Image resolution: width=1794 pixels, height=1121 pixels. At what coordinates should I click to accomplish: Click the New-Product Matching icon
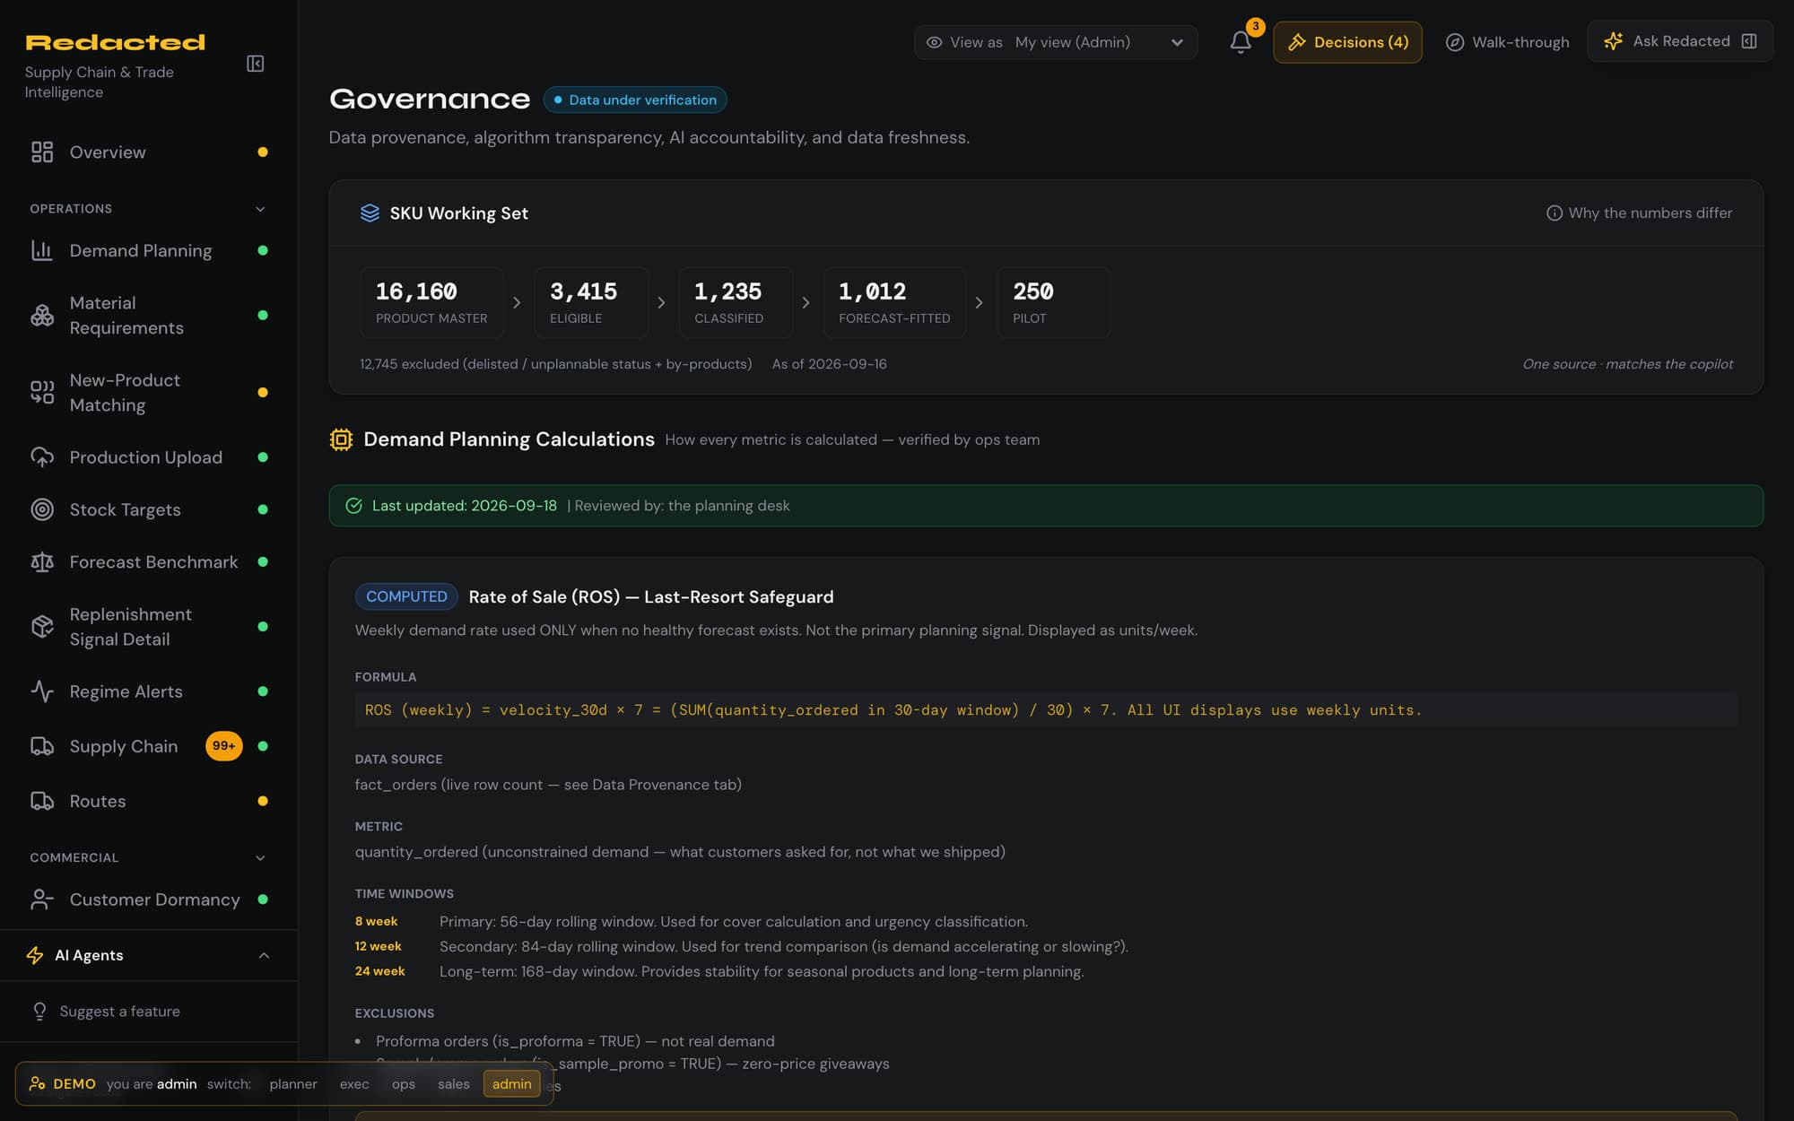[42, 393]
